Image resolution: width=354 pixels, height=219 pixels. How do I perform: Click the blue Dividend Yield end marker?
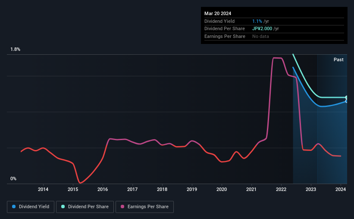tap(347, 101)
